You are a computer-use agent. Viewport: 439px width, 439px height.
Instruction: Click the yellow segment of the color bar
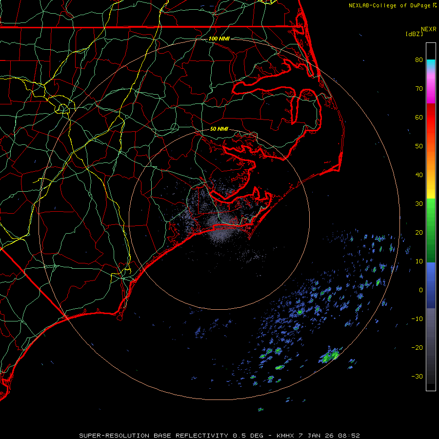point(431,192)
